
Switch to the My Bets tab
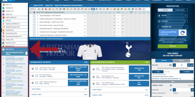181,61
